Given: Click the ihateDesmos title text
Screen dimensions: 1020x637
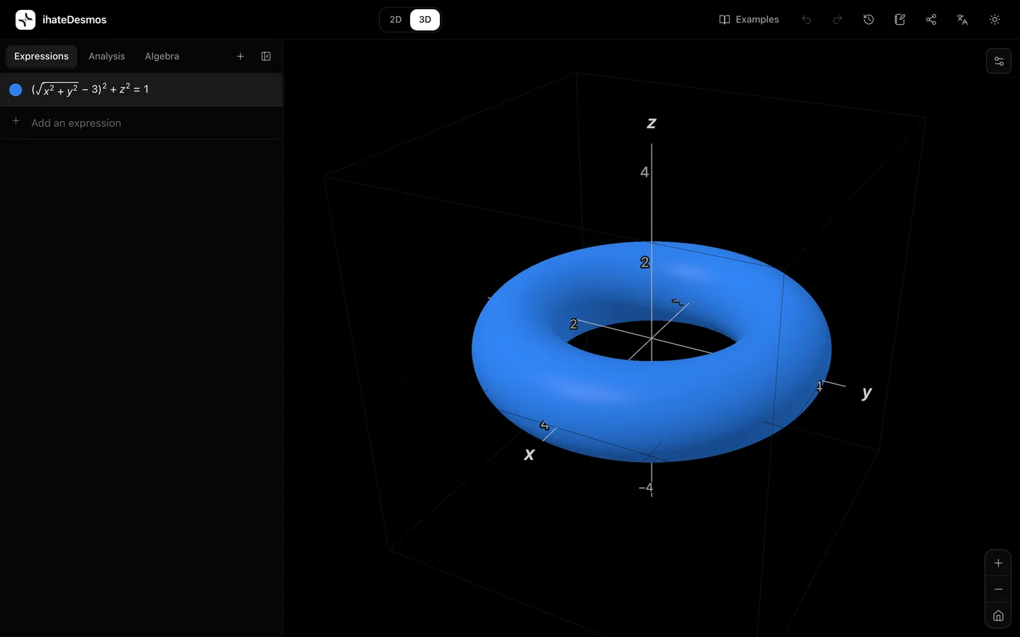Looking at the screenshot, I should 74,20.
